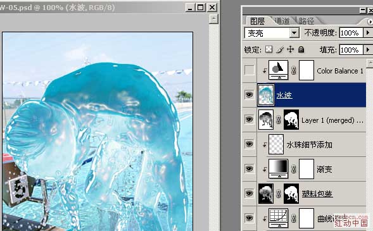This screenshot has height=231, width=373.
Task: Click mask link icon on Layer 1 (merged)
Action: click(x=278, y=120)
